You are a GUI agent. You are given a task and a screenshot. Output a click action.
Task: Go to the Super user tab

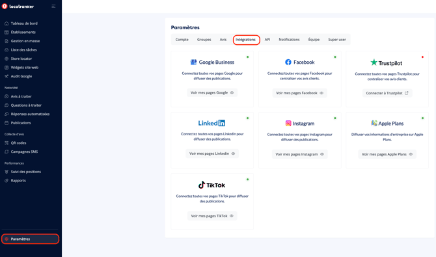tap(337, 40)
